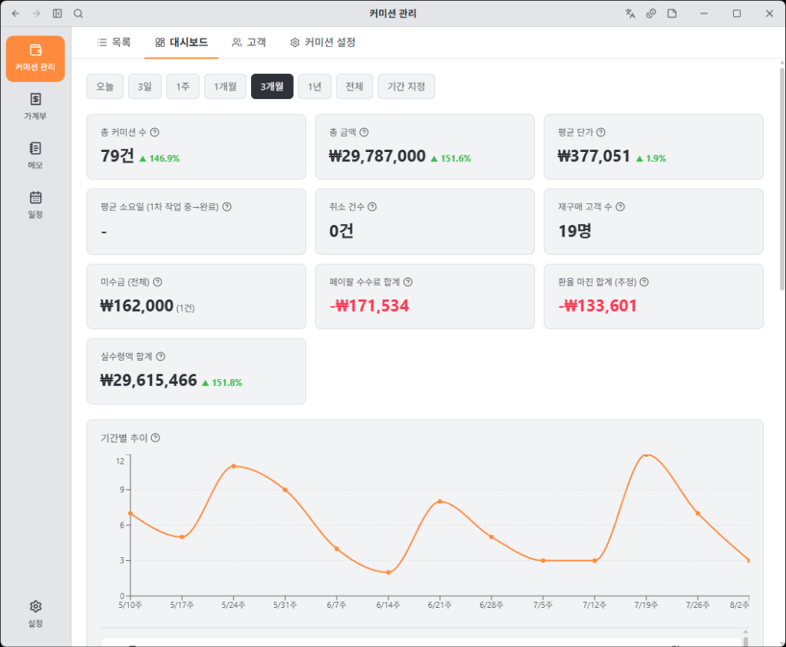The image size is (786, 647).
Task: Click help icon next to 페이팔 수수료 합계
Action: coord(408,282)
